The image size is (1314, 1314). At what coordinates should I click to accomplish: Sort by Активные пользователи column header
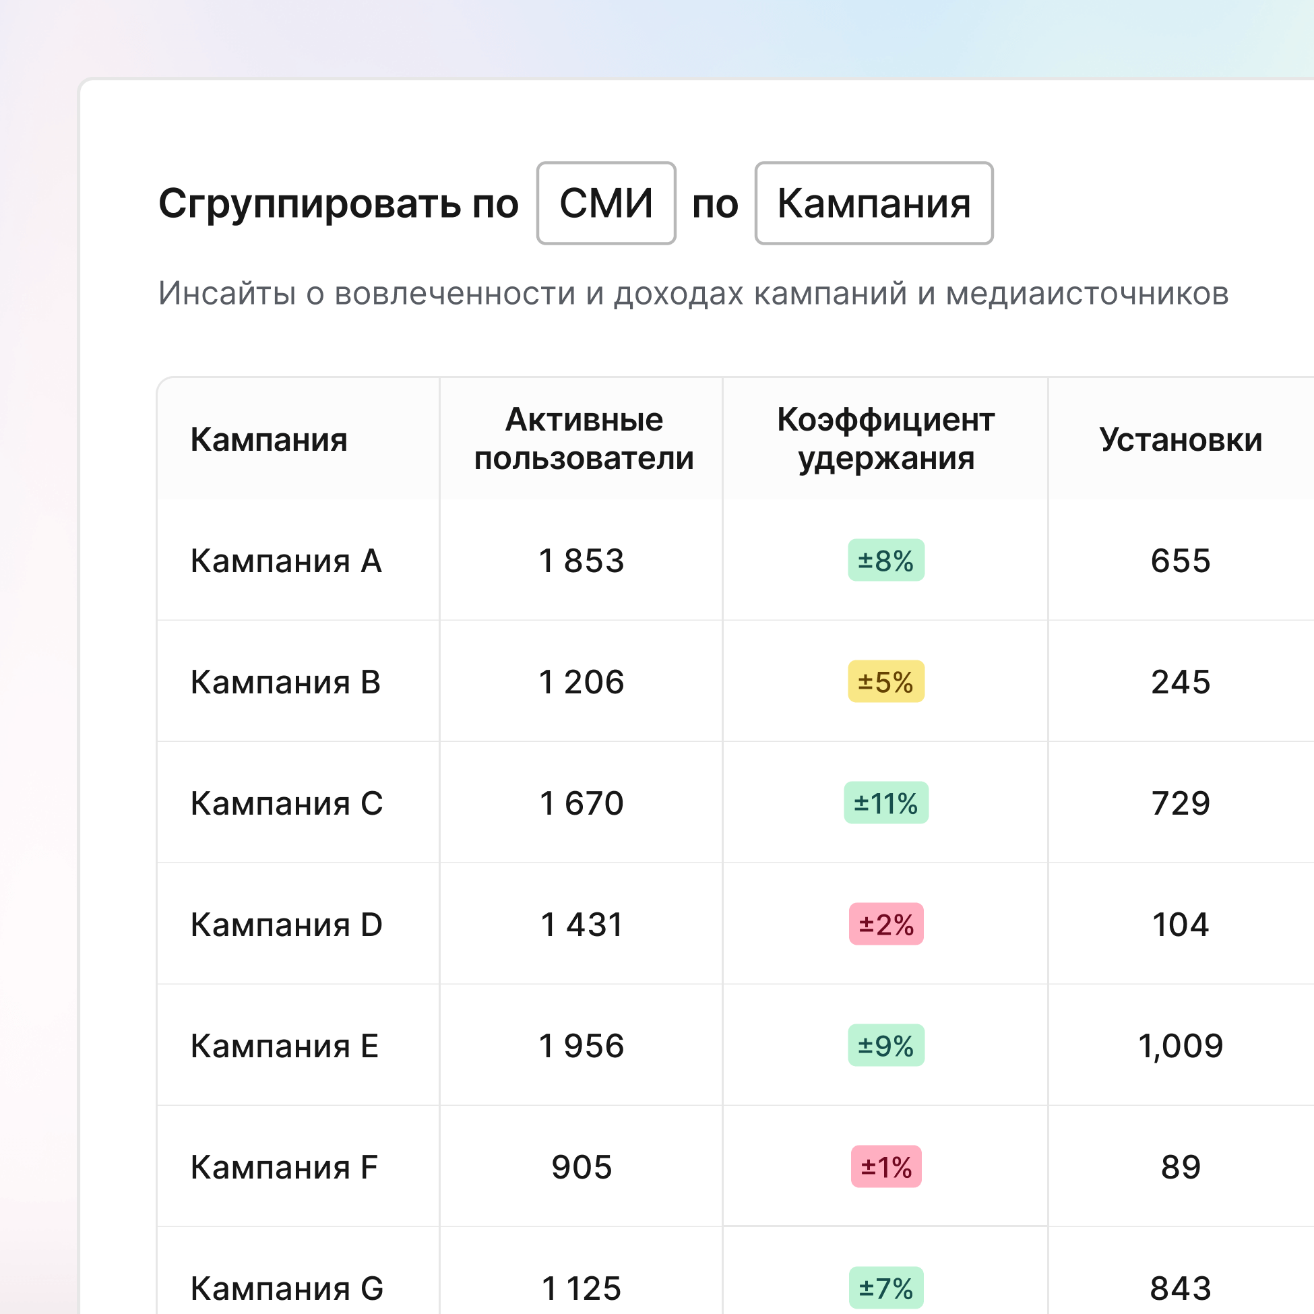[x=584, y=439]
